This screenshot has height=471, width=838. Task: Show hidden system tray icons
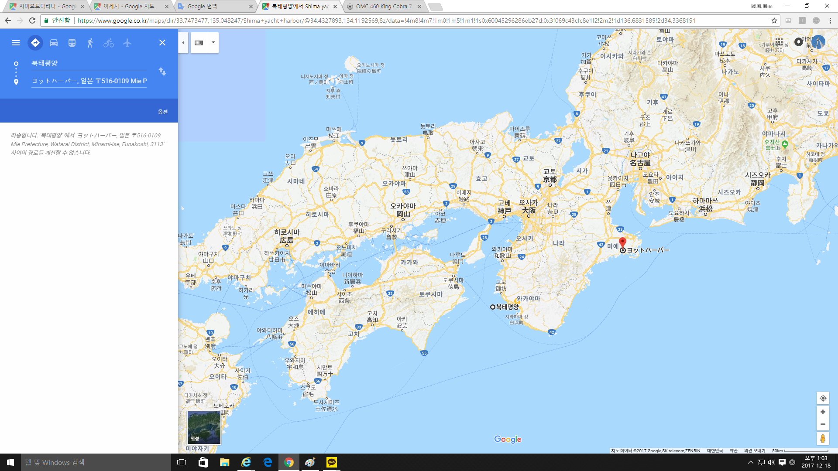(751, 462)
